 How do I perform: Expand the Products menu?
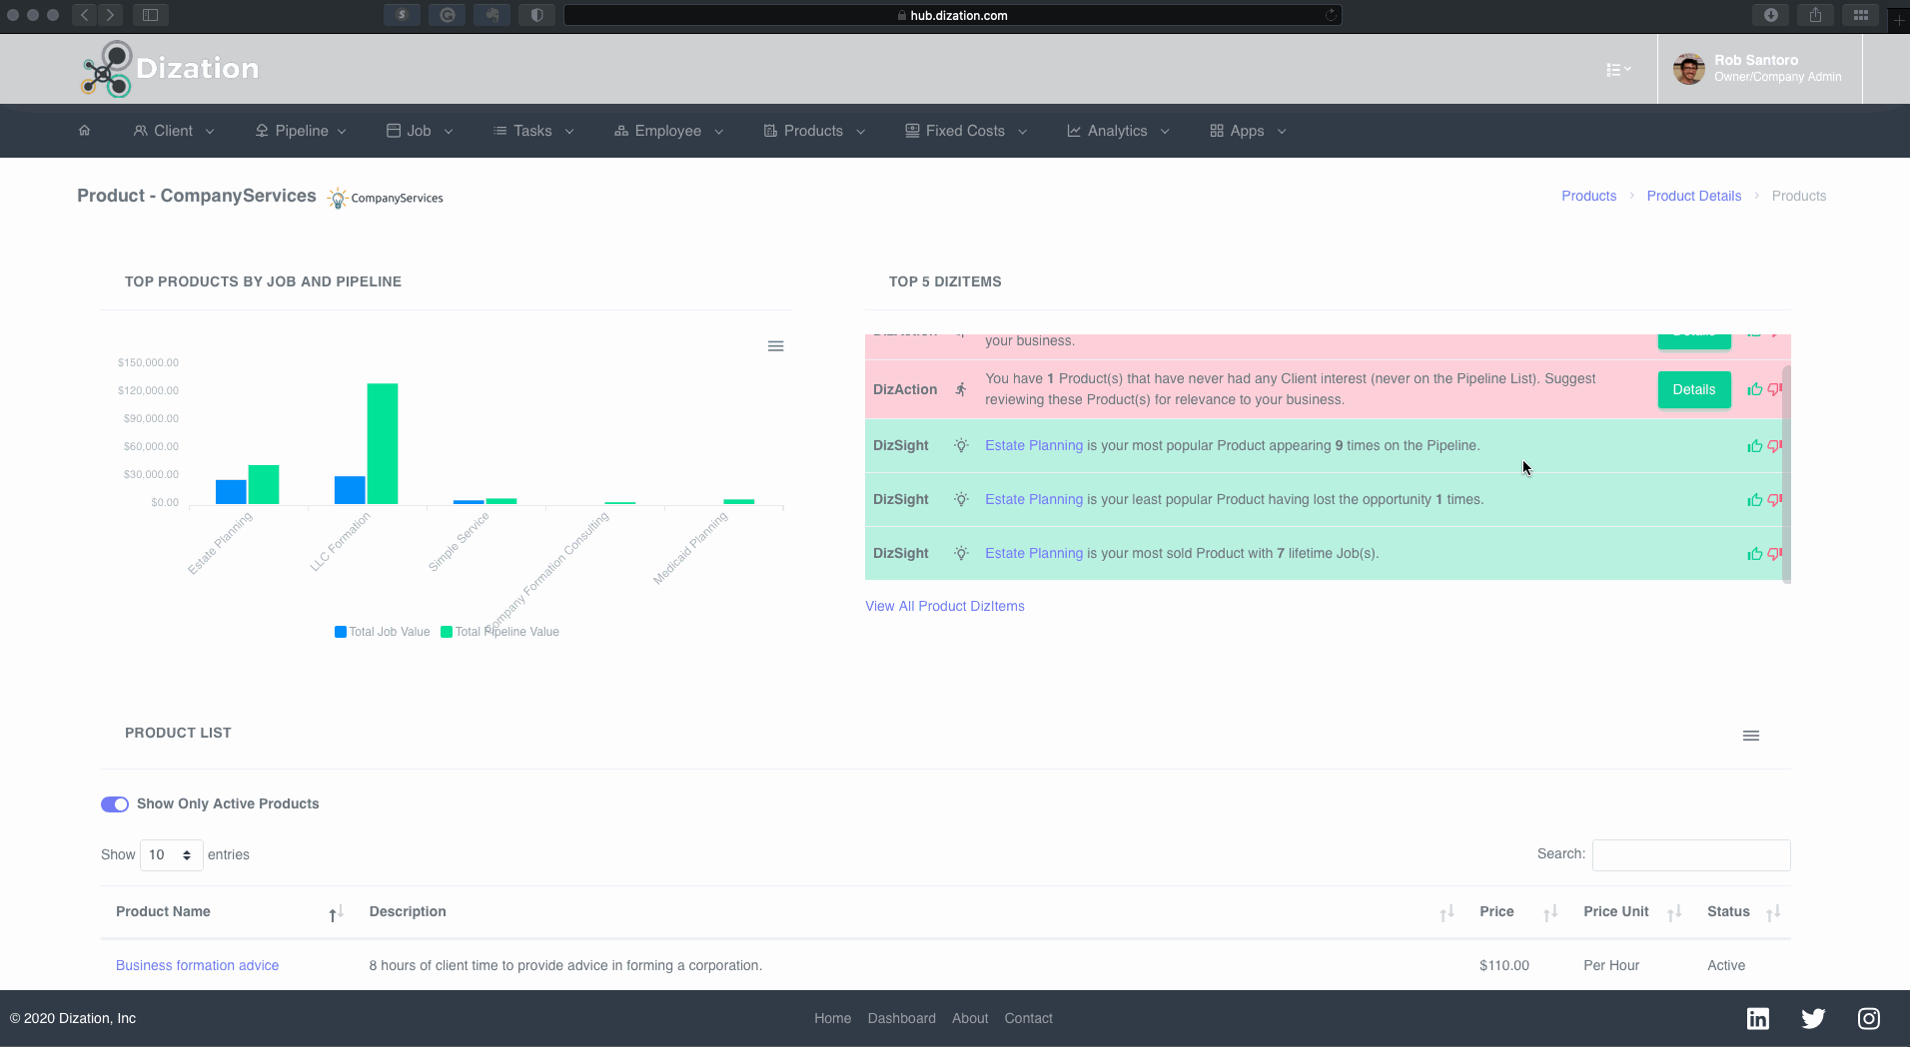(814, 131)
